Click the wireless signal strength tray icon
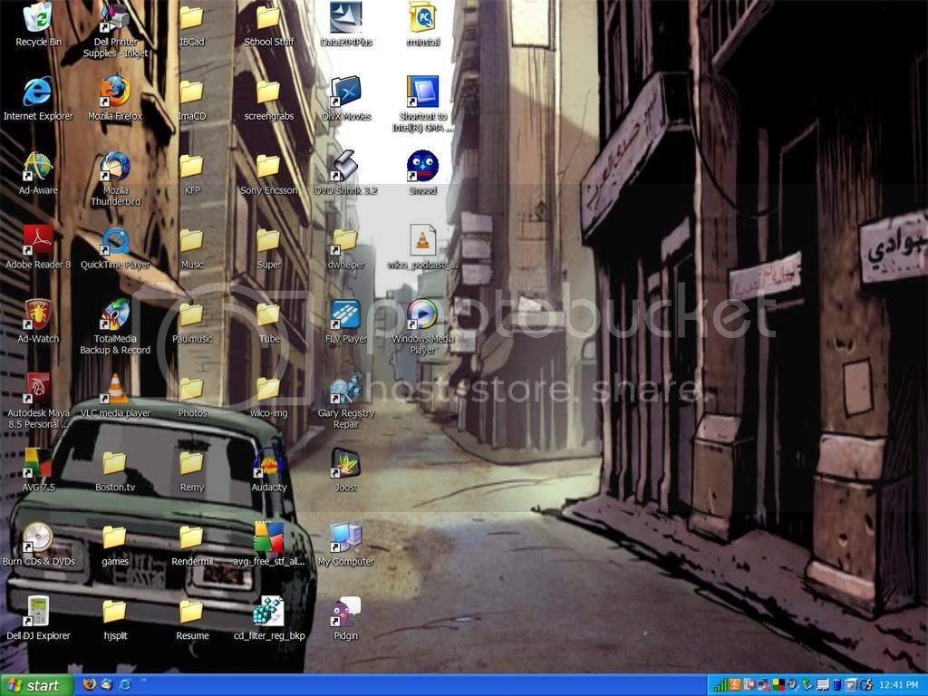This screenshot has width=928, height=696. coord(720,685)
